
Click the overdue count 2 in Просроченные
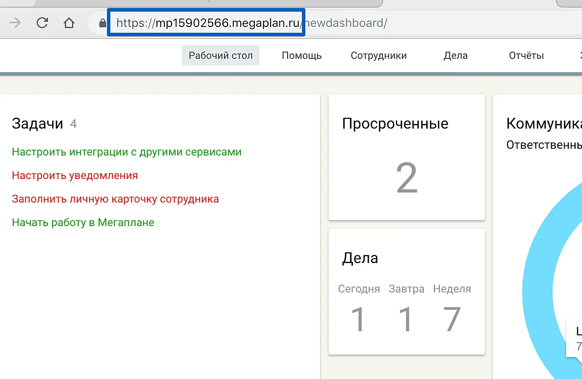click(x=406, y=178)
